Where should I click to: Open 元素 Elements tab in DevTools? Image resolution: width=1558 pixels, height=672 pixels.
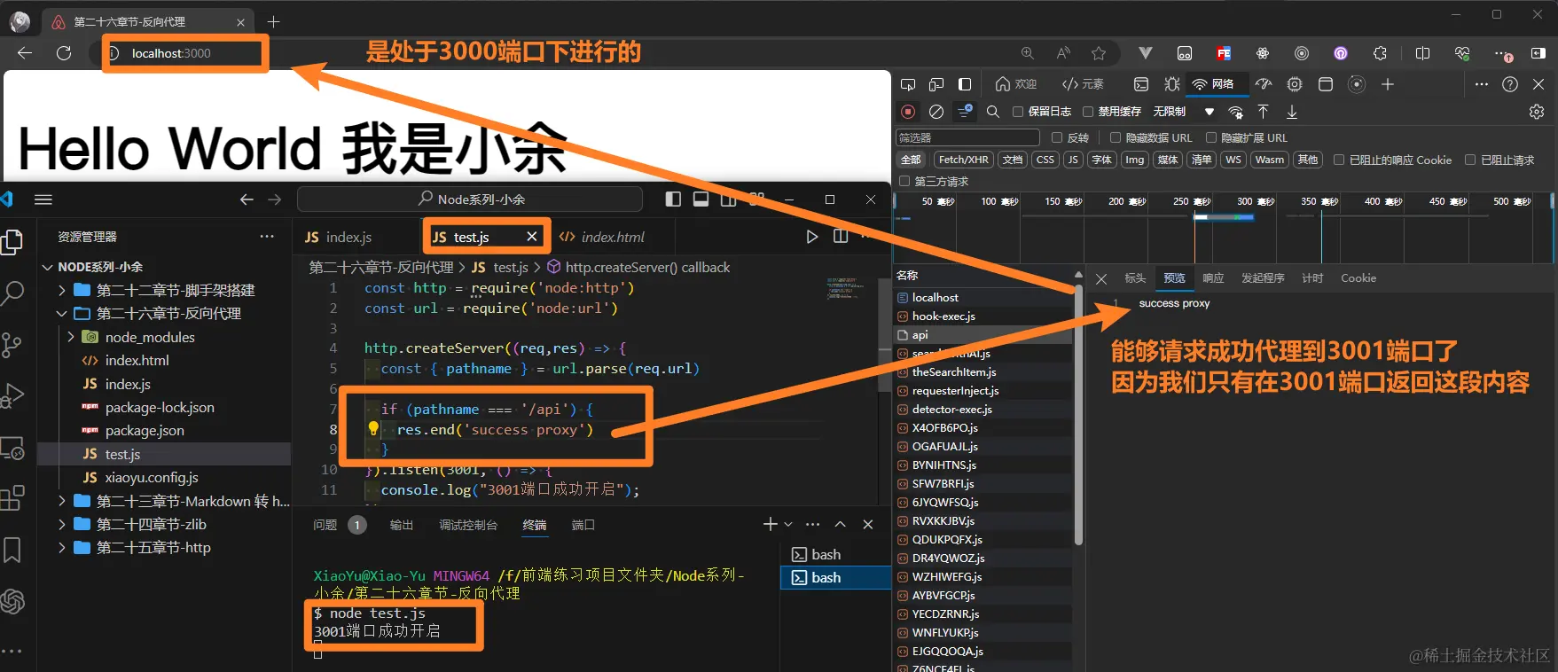click(x=1083, y=84)
